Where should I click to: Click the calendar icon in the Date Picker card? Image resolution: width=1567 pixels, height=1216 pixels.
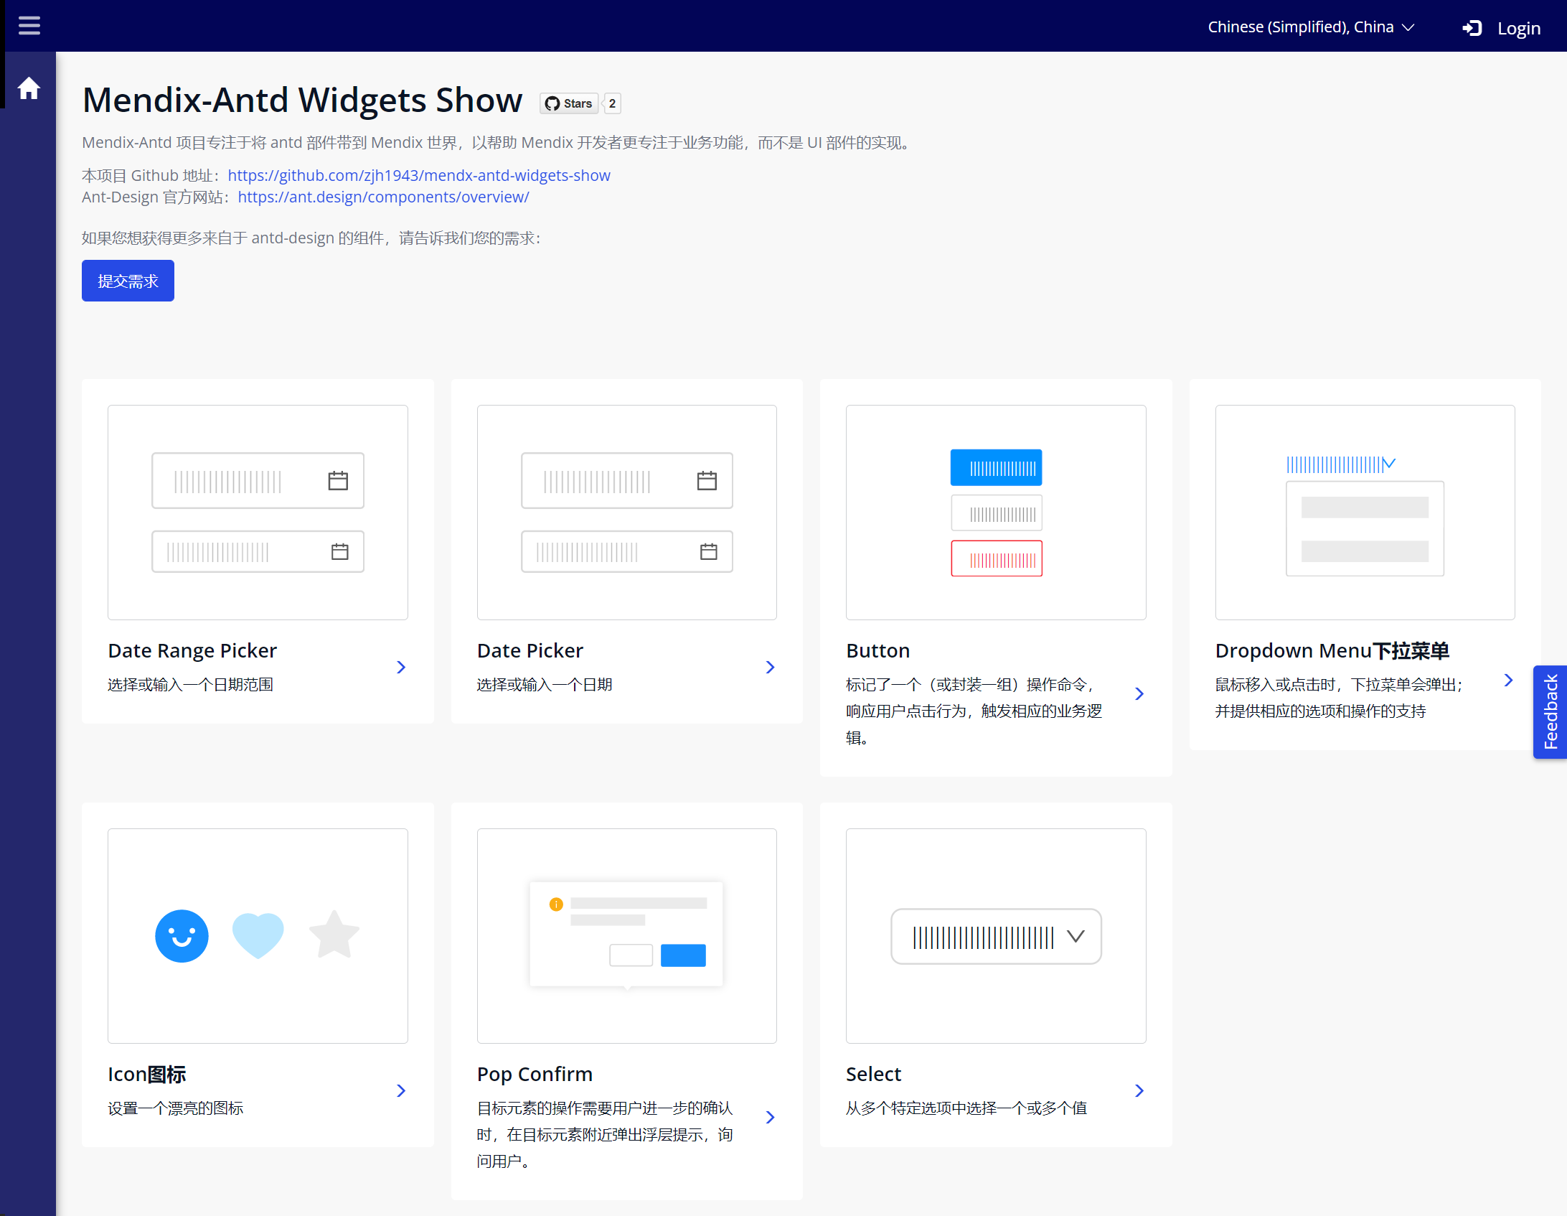[x=707, y=480]
